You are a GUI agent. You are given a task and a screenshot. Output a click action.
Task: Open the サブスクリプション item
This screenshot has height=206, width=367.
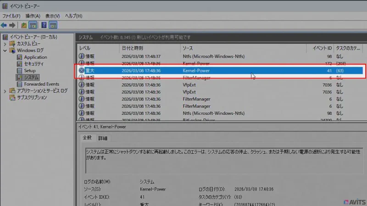tap(32, 98)
